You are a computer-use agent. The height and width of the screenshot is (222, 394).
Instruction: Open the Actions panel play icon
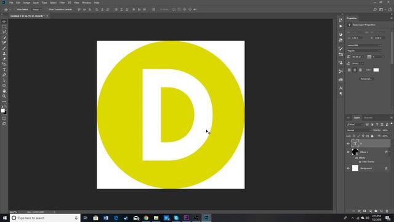point(340,26)
